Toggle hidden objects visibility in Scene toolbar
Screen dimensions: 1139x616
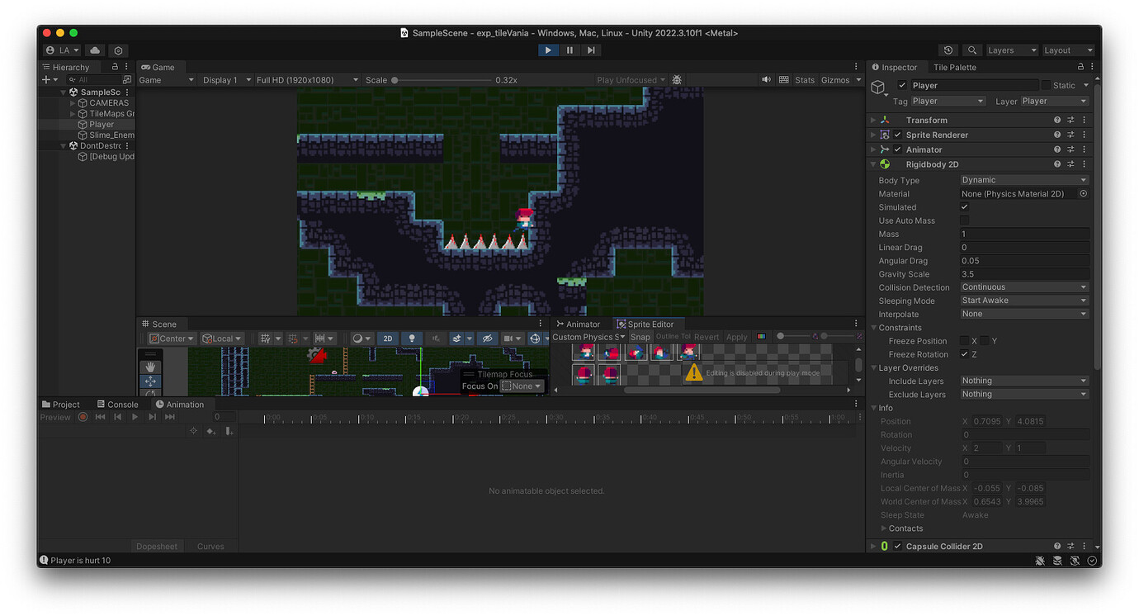tap(488, 339)
